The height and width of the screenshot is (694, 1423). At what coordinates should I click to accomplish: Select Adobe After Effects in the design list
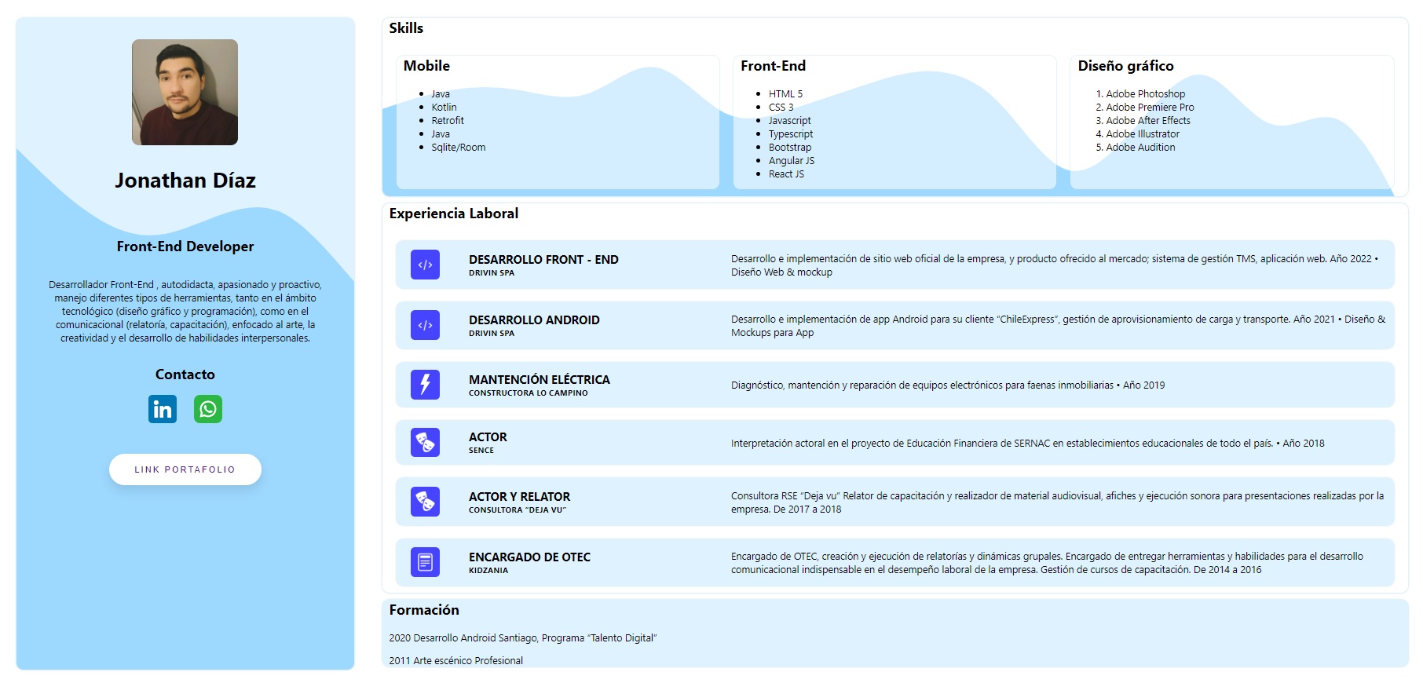click(1148, 121)
